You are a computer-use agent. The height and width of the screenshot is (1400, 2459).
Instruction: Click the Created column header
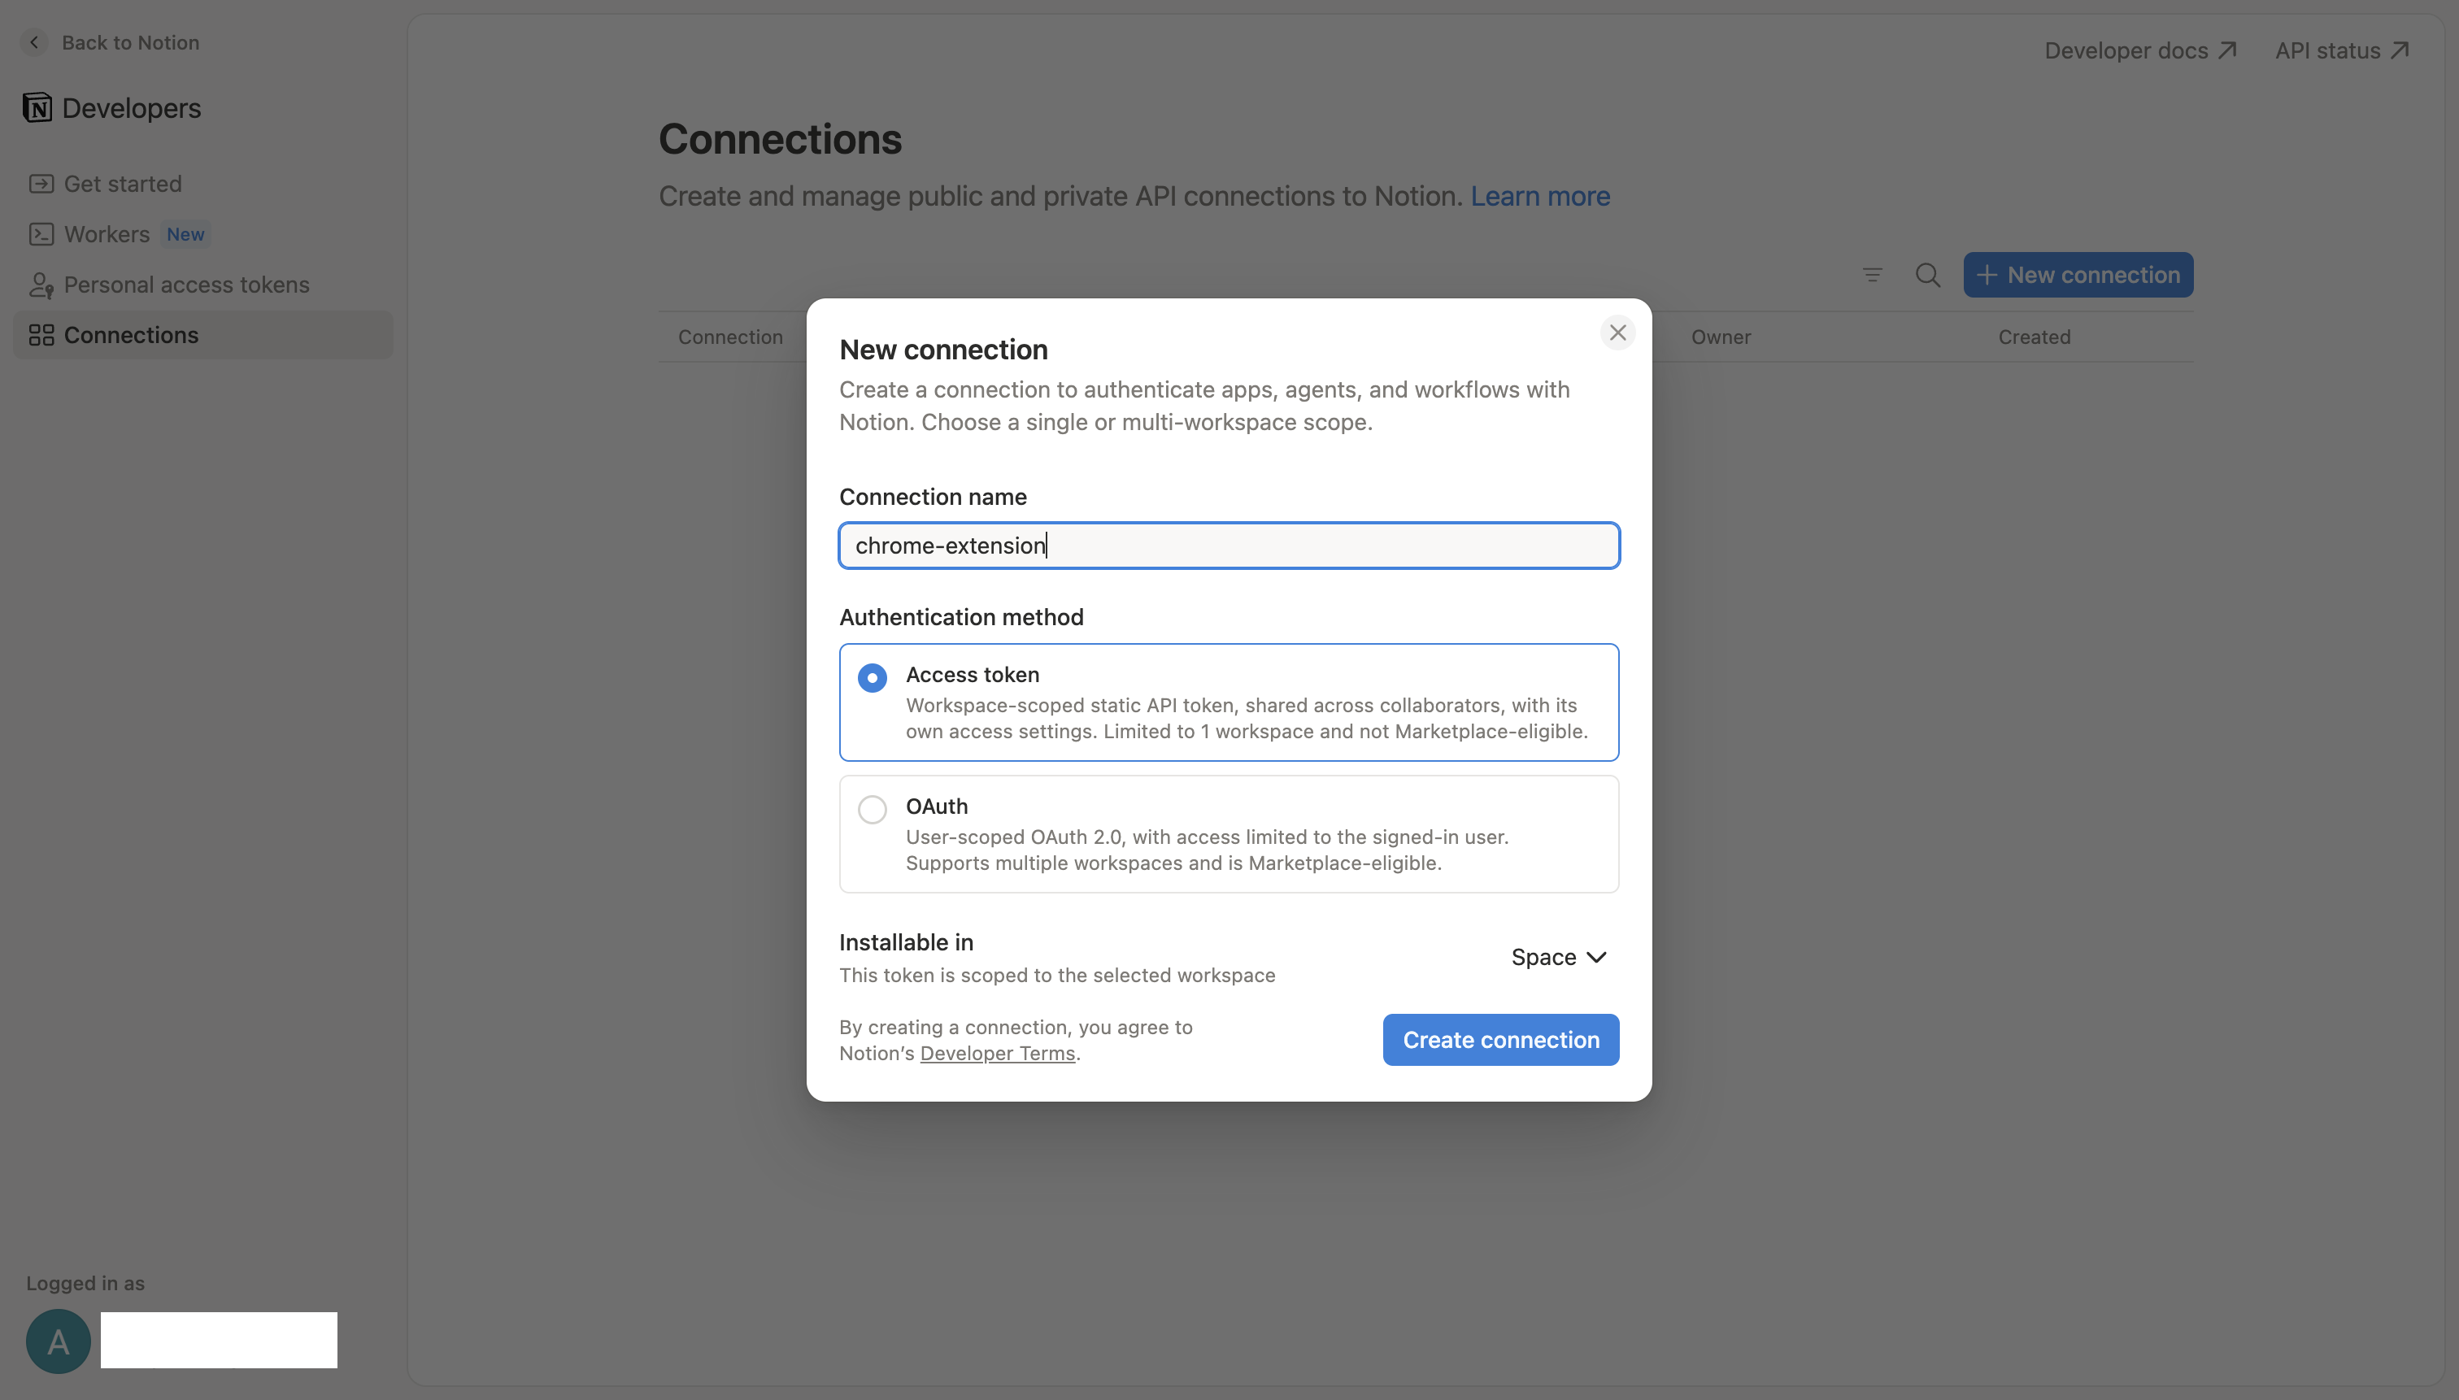click(x=2034, y=337)
